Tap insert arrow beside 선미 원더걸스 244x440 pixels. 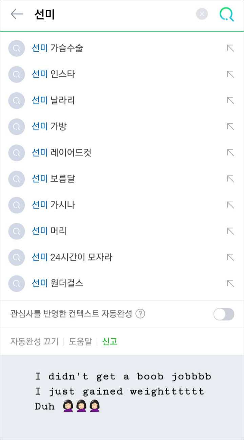coord(230,283)
